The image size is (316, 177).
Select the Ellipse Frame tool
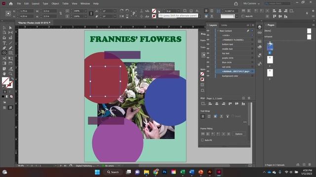coord(4,53)
